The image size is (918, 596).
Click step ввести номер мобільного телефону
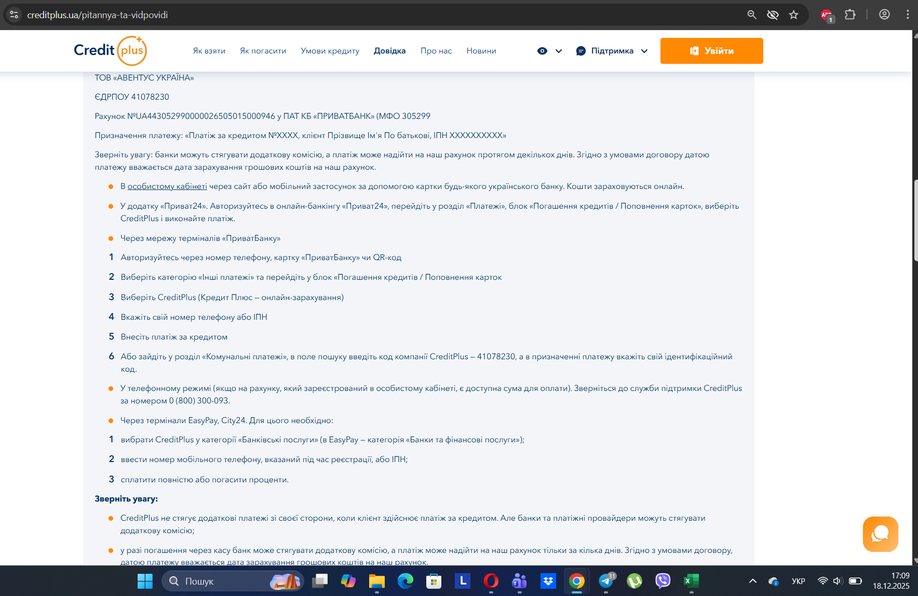pyautogui.click(x=264, y=459)
